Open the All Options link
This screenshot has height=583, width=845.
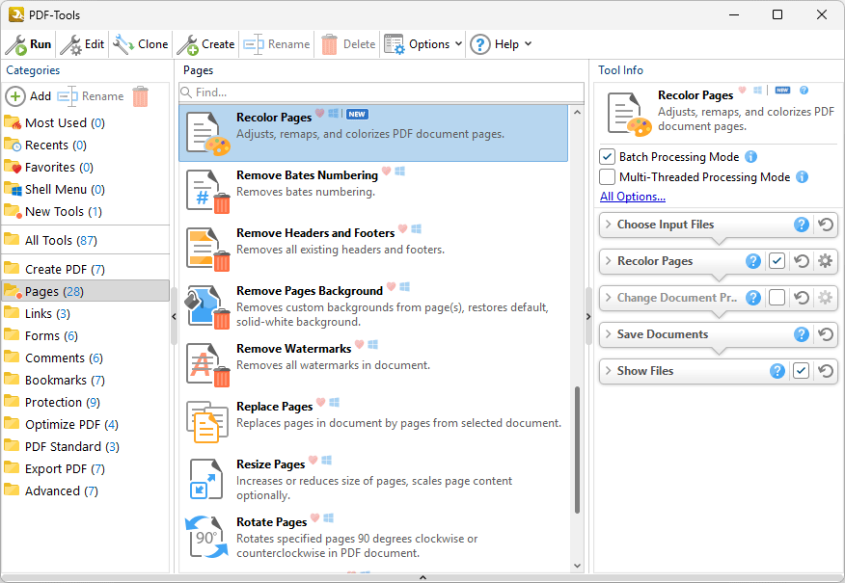[633, 197]
